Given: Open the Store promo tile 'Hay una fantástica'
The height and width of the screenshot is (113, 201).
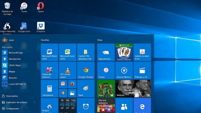Looking at the screenshot, I should (106, 106).
